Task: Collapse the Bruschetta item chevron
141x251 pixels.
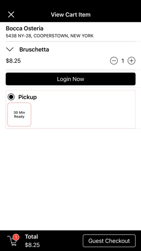Action: (10, 49)
